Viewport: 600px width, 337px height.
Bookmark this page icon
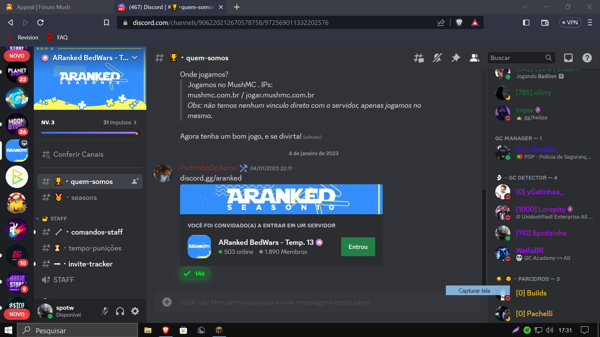pyautogui.click(x=106, y=22)
